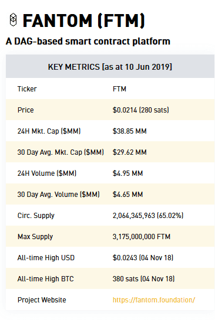Click the 30 Day Avg. Mkt. Cap label
The width and height of the screenshot is (215, 320).
(x=61, y=152)
